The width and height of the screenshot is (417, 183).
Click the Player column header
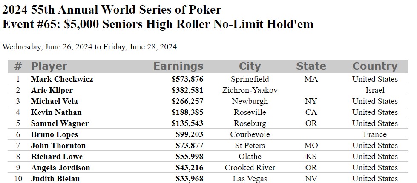tap(49, 66)
